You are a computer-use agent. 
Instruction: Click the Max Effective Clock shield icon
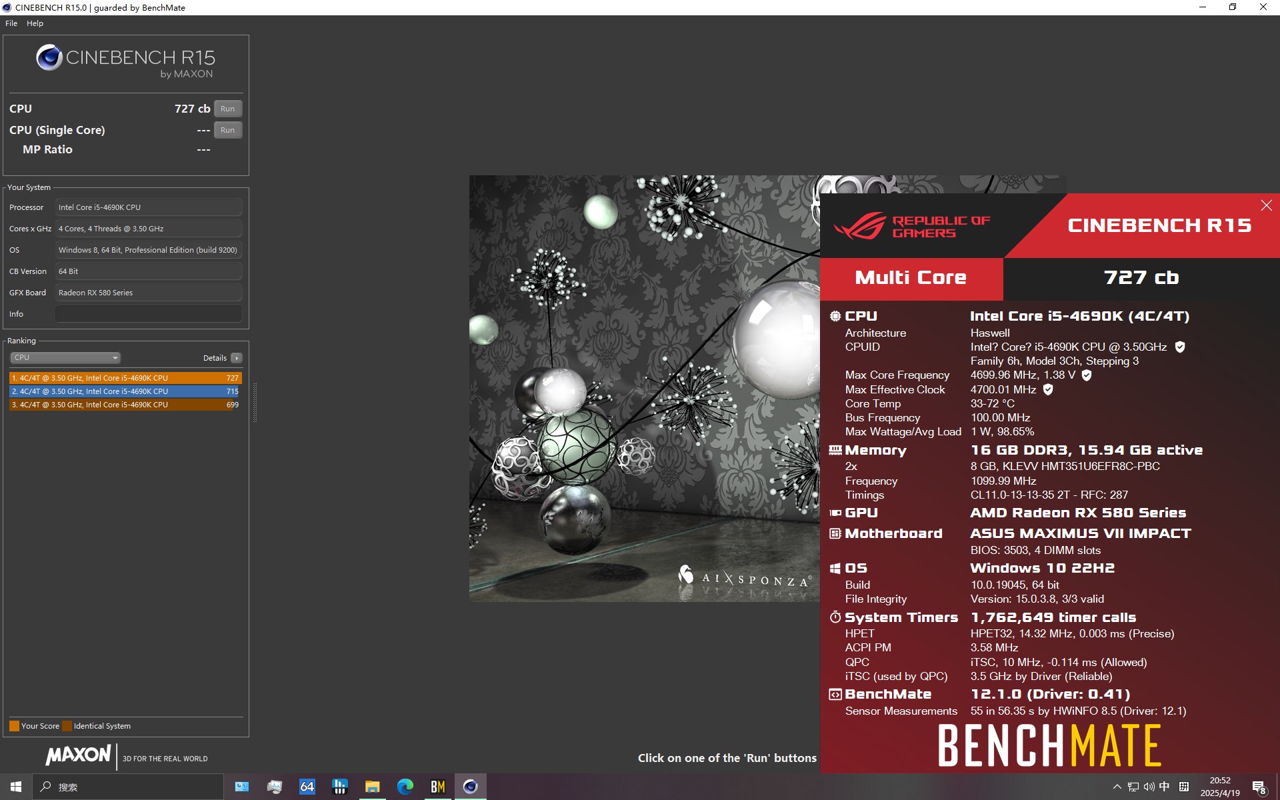coord(1047,389)
